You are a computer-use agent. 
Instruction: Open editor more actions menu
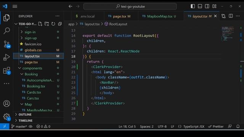(x=238, y=16)
